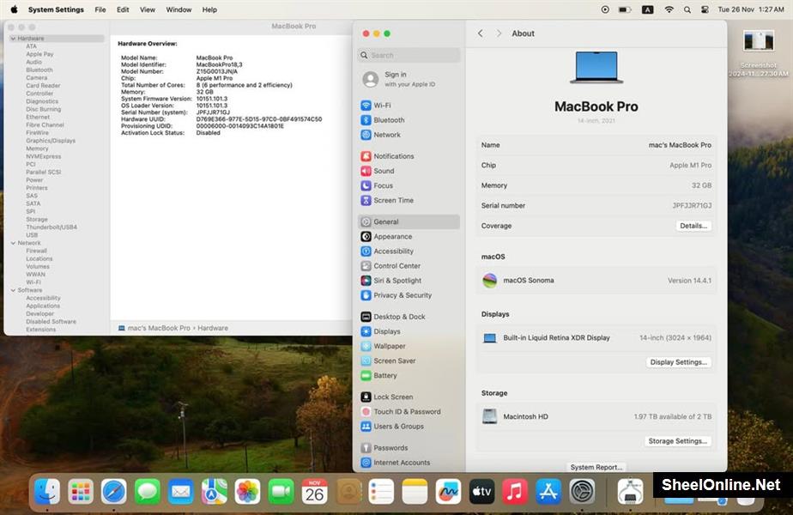Screen dimensions: 793x515
Task: Select Disabled Software in tree
Action: (x=51, y=322)
